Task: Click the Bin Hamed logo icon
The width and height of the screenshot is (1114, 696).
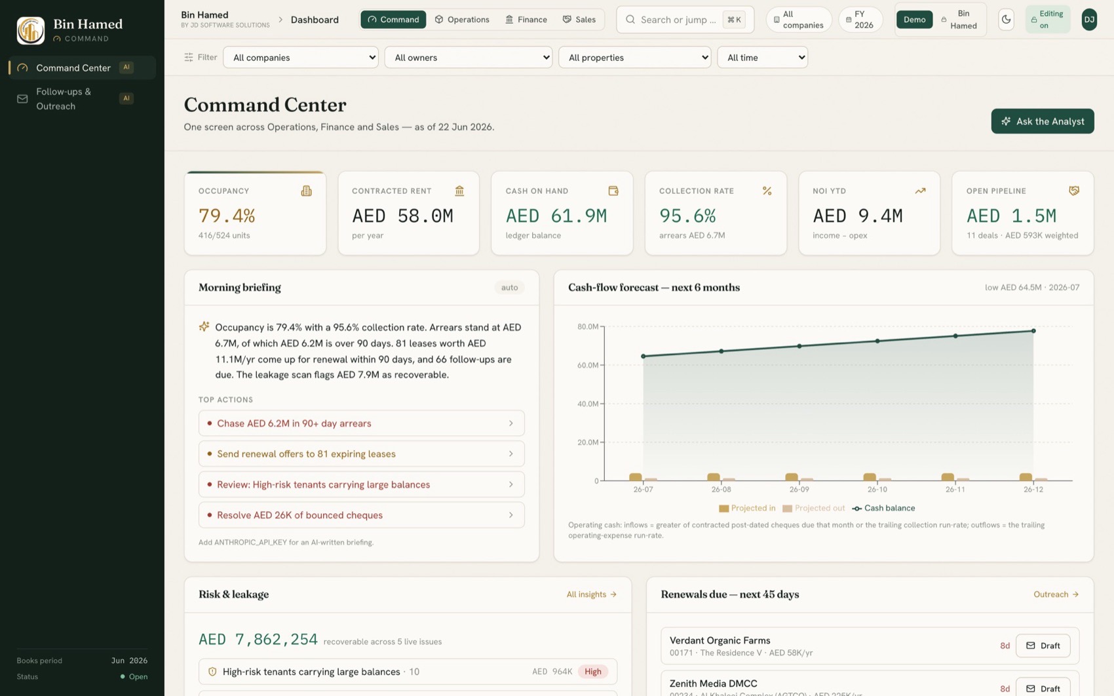Action: [x=30, y=30]
